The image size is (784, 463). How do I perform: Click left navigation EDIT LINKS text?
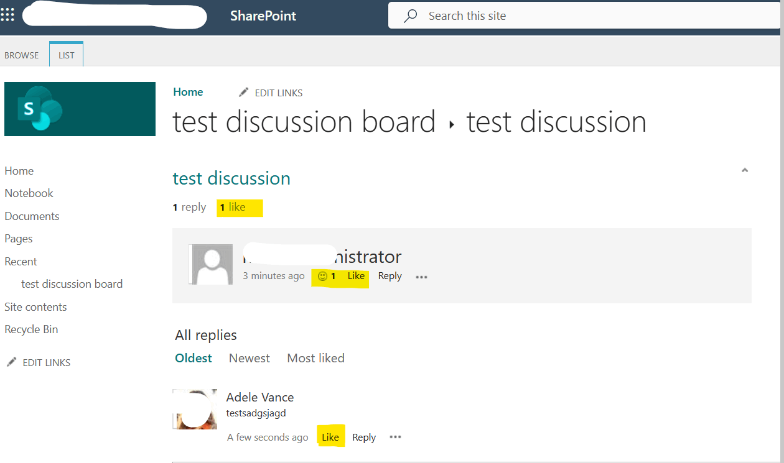click(47, 363)
